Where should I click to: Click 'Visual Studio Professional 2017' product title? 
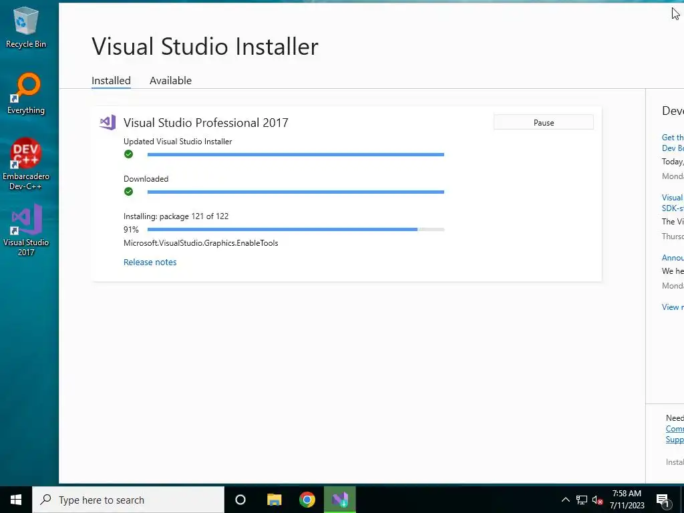click(x=206, y=123)
